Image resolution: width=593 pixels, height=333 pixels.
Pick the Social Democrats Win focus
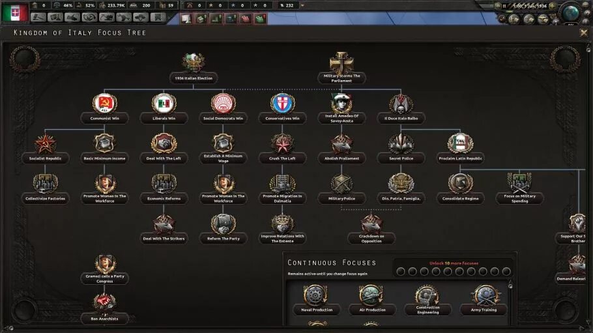pyautogui.click(x=223, y=108)
